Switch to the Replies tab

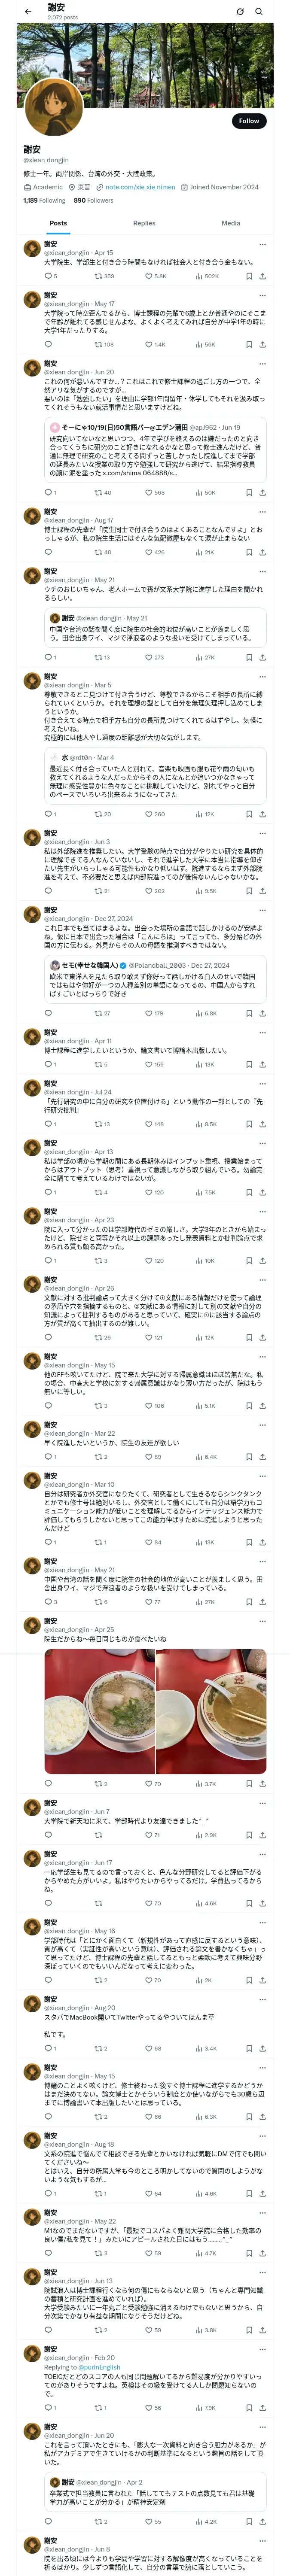tap(144, 223)
